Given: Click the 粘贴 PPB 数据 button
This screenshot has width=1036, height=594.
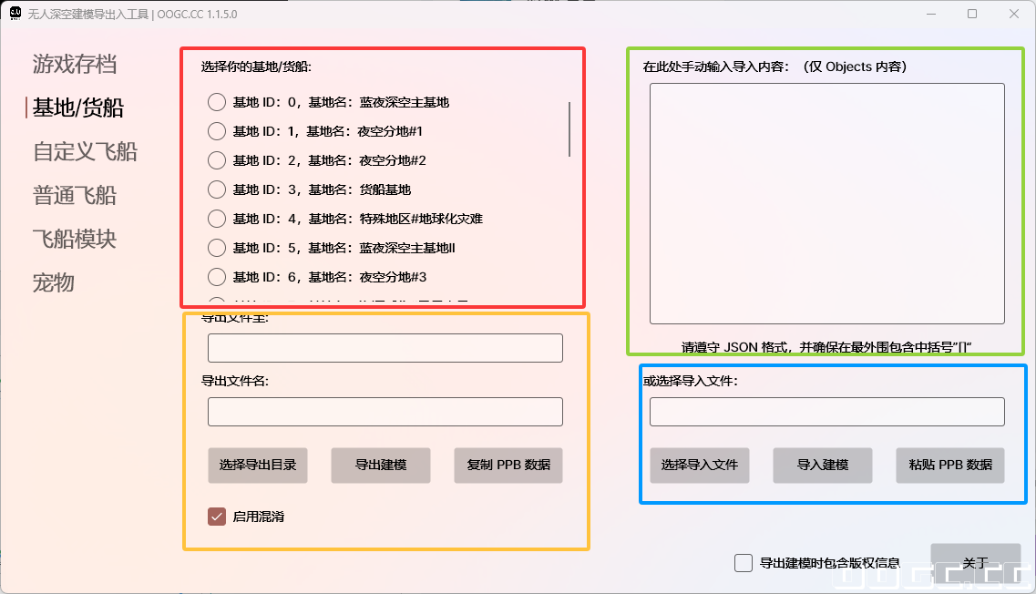Looking at the screenshot, I should [949, 466].
